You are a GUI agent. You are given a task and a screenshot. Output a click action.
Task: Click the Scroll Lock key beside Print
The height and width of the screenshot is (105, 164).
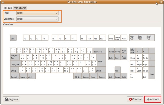tap(118, 37)
